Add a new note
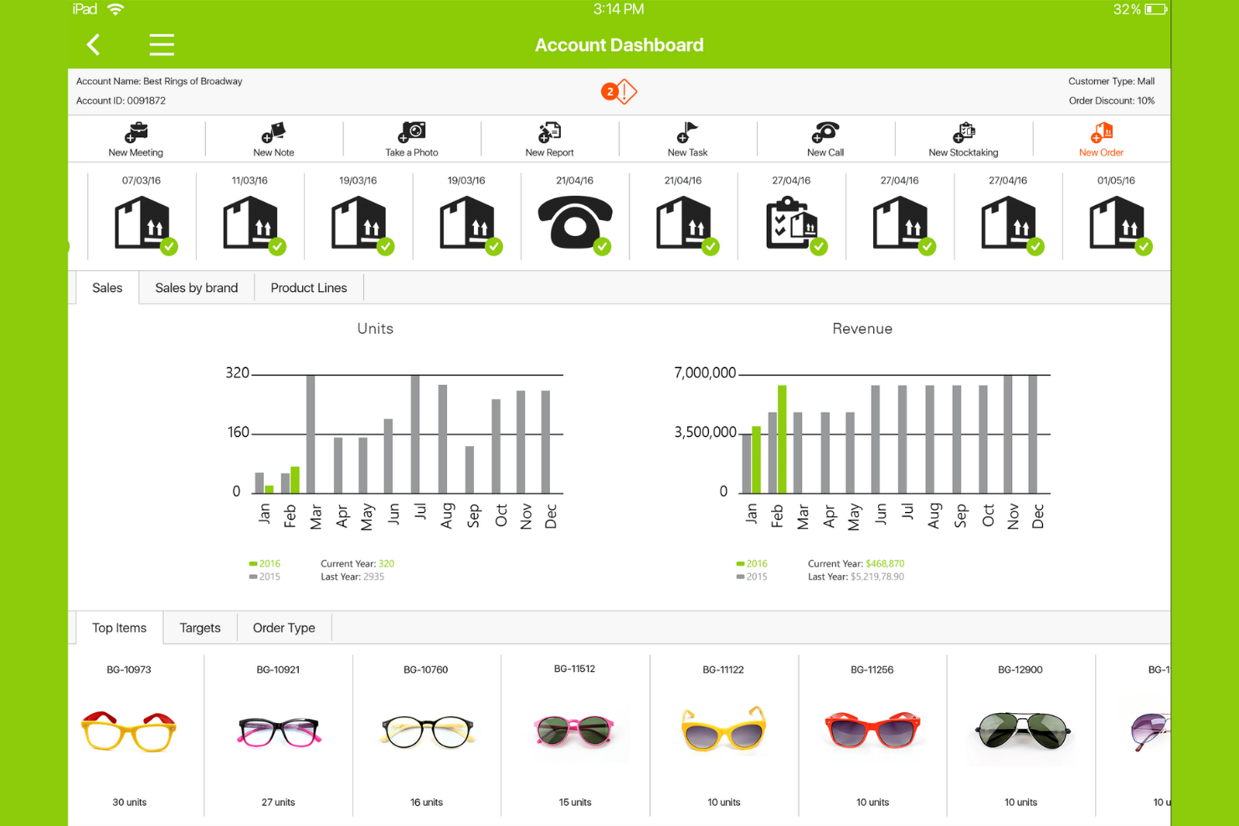The width and height of the screenshot is (1239, 826). (274, 138)
